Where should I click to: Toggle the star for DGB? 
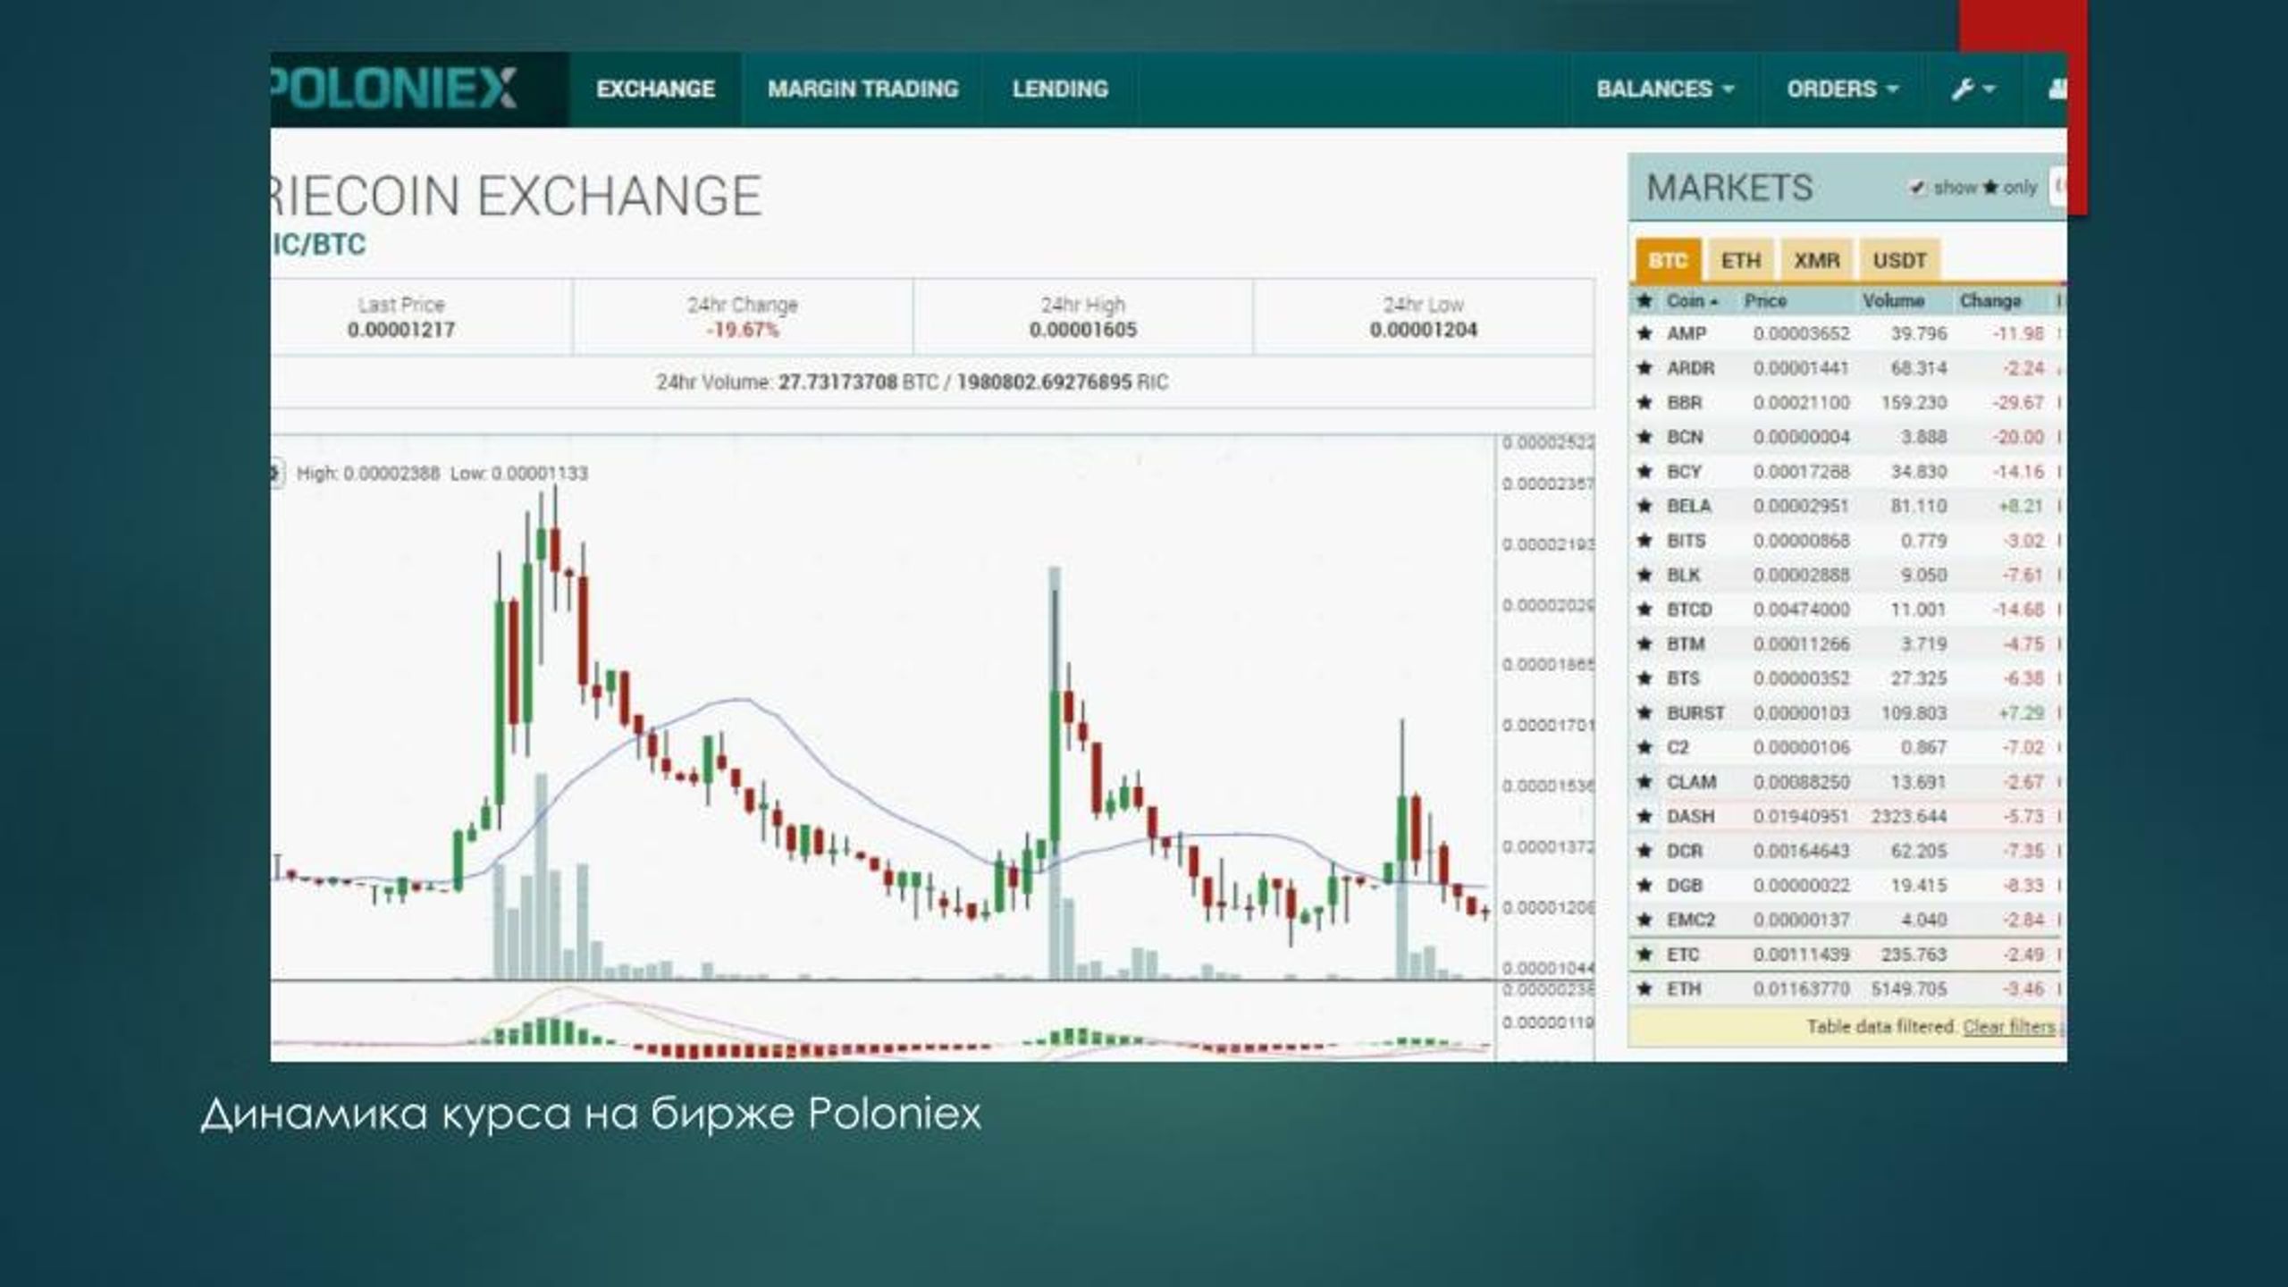1644,885
